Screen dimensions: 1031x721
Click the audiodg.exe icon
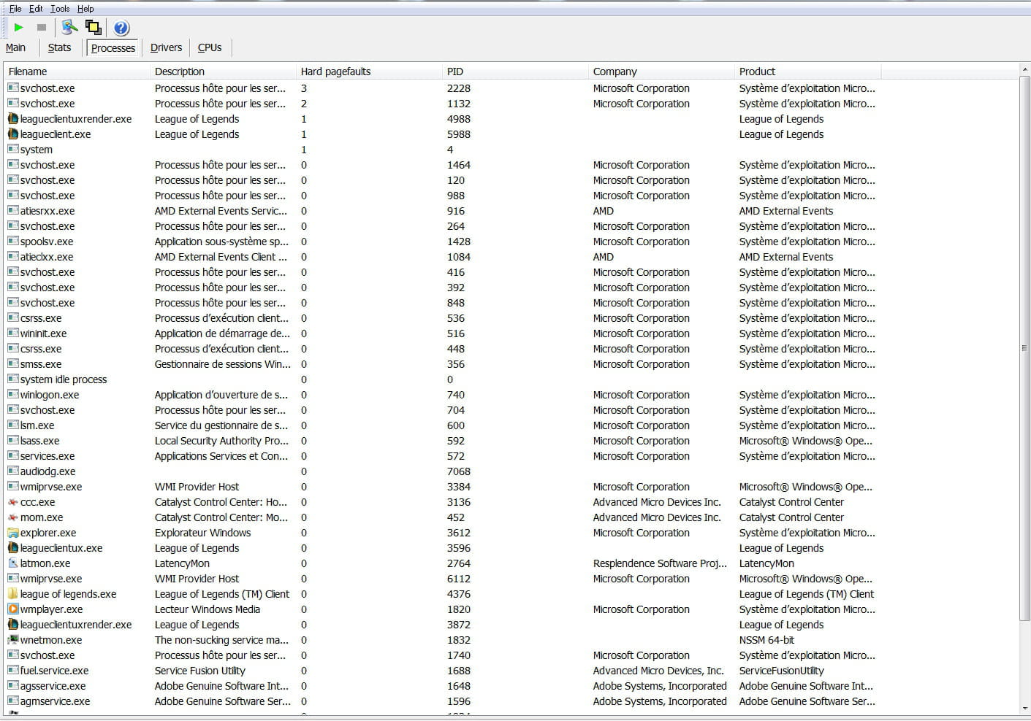click(x=13, y=471)
